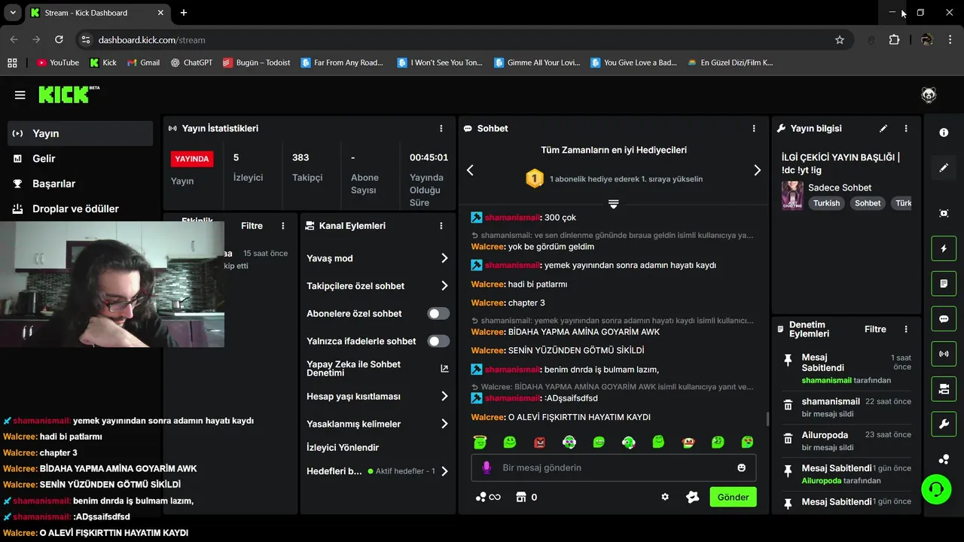Screen dimensions: 964x542
Task: Click the İzleyici Yönlendir option
Action: pos(343,447)
